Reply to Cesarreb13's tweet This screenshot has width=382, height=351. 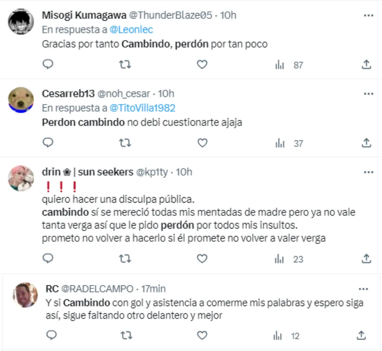pos(48,143)
